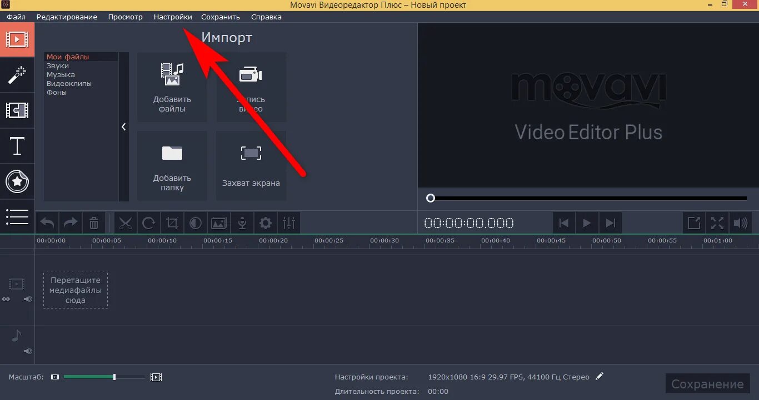Toggle video track visibility eye
759x400 pixels.
pyautogui.click(x=6, y=299)
